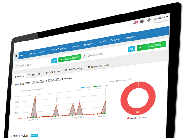Click the dashboard grid icon

(x=16, y=56)
